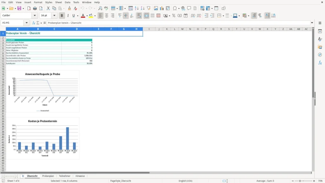Open sidebar Gallery panel icon
This screenshot has width=325, height=183.
(320, 47)
